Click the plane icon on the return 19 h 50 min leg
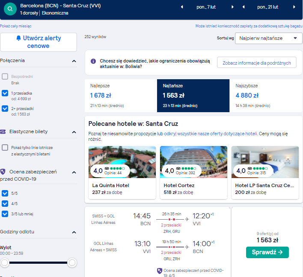 pyautogui.click(x=187, y=247)
